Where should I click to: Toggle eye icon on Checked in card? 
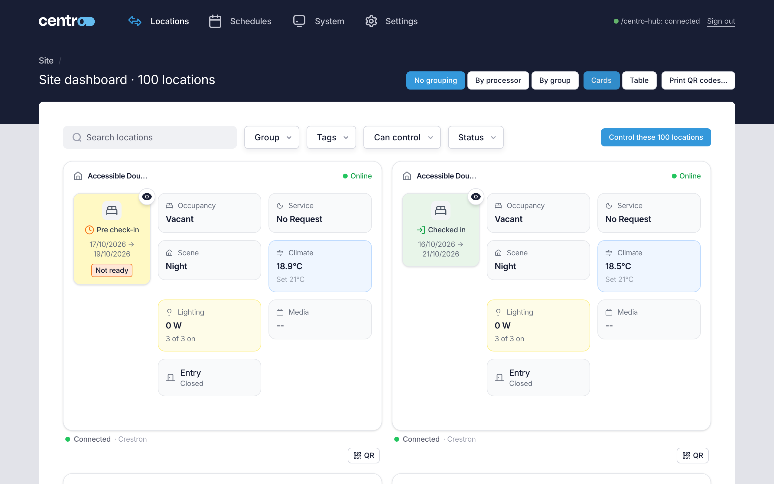pos(476,197)
